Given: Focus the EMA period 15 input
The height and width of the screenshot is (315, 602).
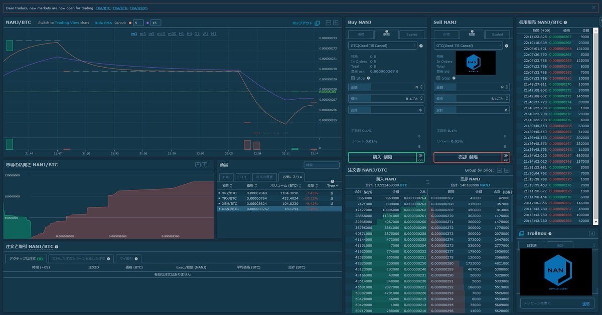Looking at the screenshot, I should [x=156, y=23].
